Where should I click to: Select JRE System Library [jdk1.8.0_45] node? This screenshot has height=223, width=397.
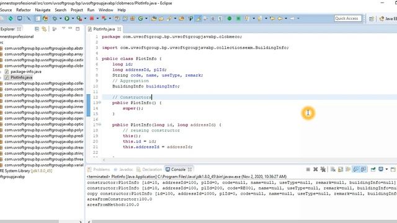coord(26,171)
